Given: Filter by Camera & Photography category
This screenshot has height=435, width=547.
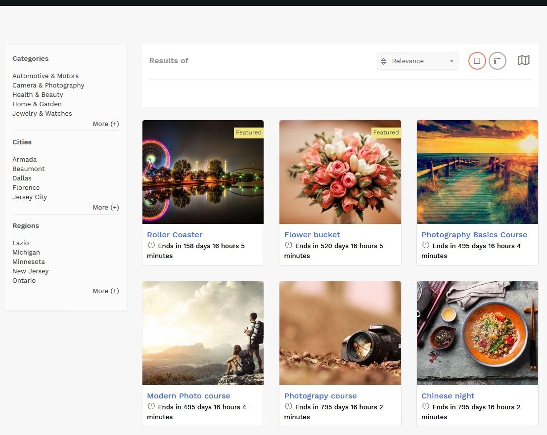Looking at the screenshot, I should pyautogui.click(x=48, y=86).
